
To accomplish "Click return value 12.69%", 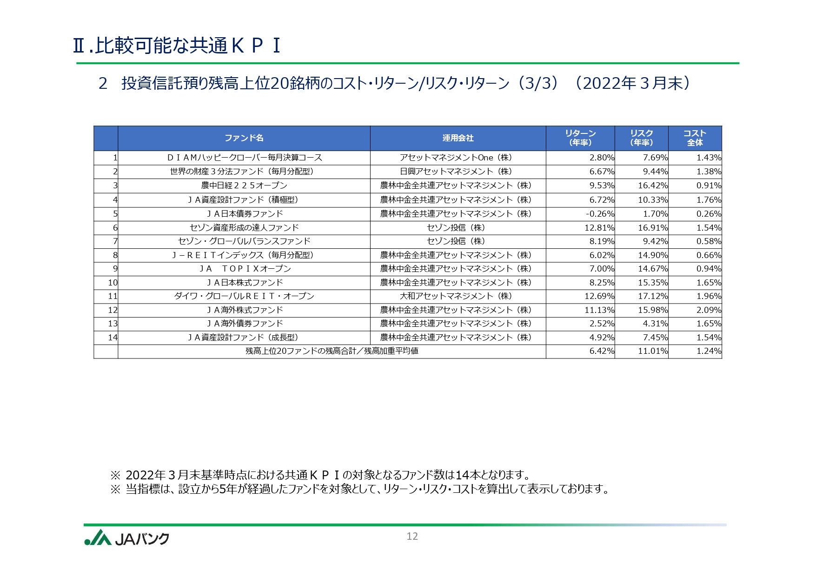I will [x=599, y=296].
